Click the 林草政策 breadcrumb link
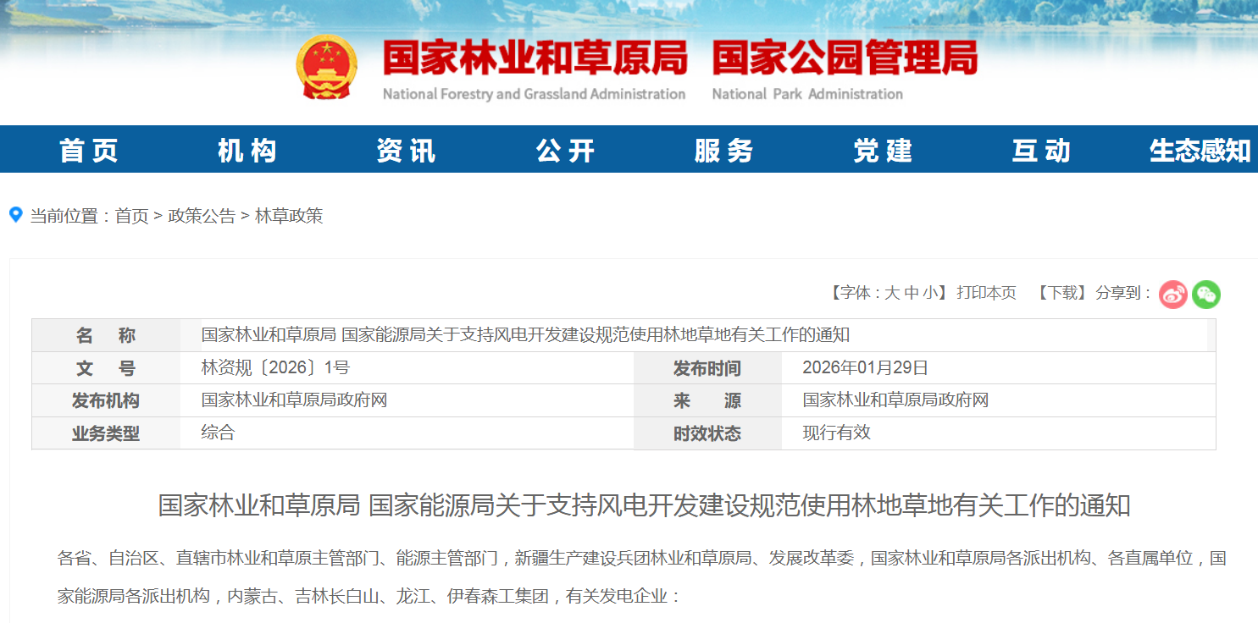Screen dimensions: 1258x623 pyautogui.click(x=289, y=216)
